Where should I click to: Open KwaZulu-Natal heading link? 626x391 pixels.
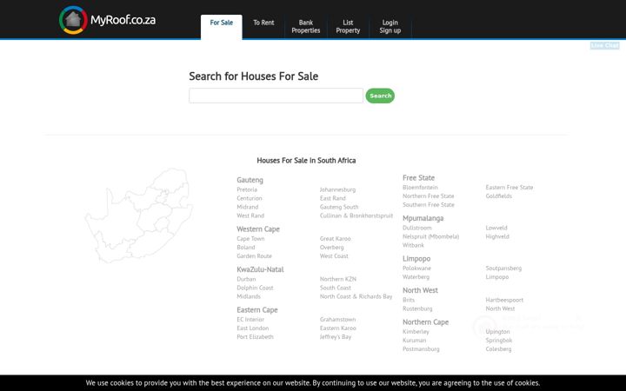[x=260, y=269]
